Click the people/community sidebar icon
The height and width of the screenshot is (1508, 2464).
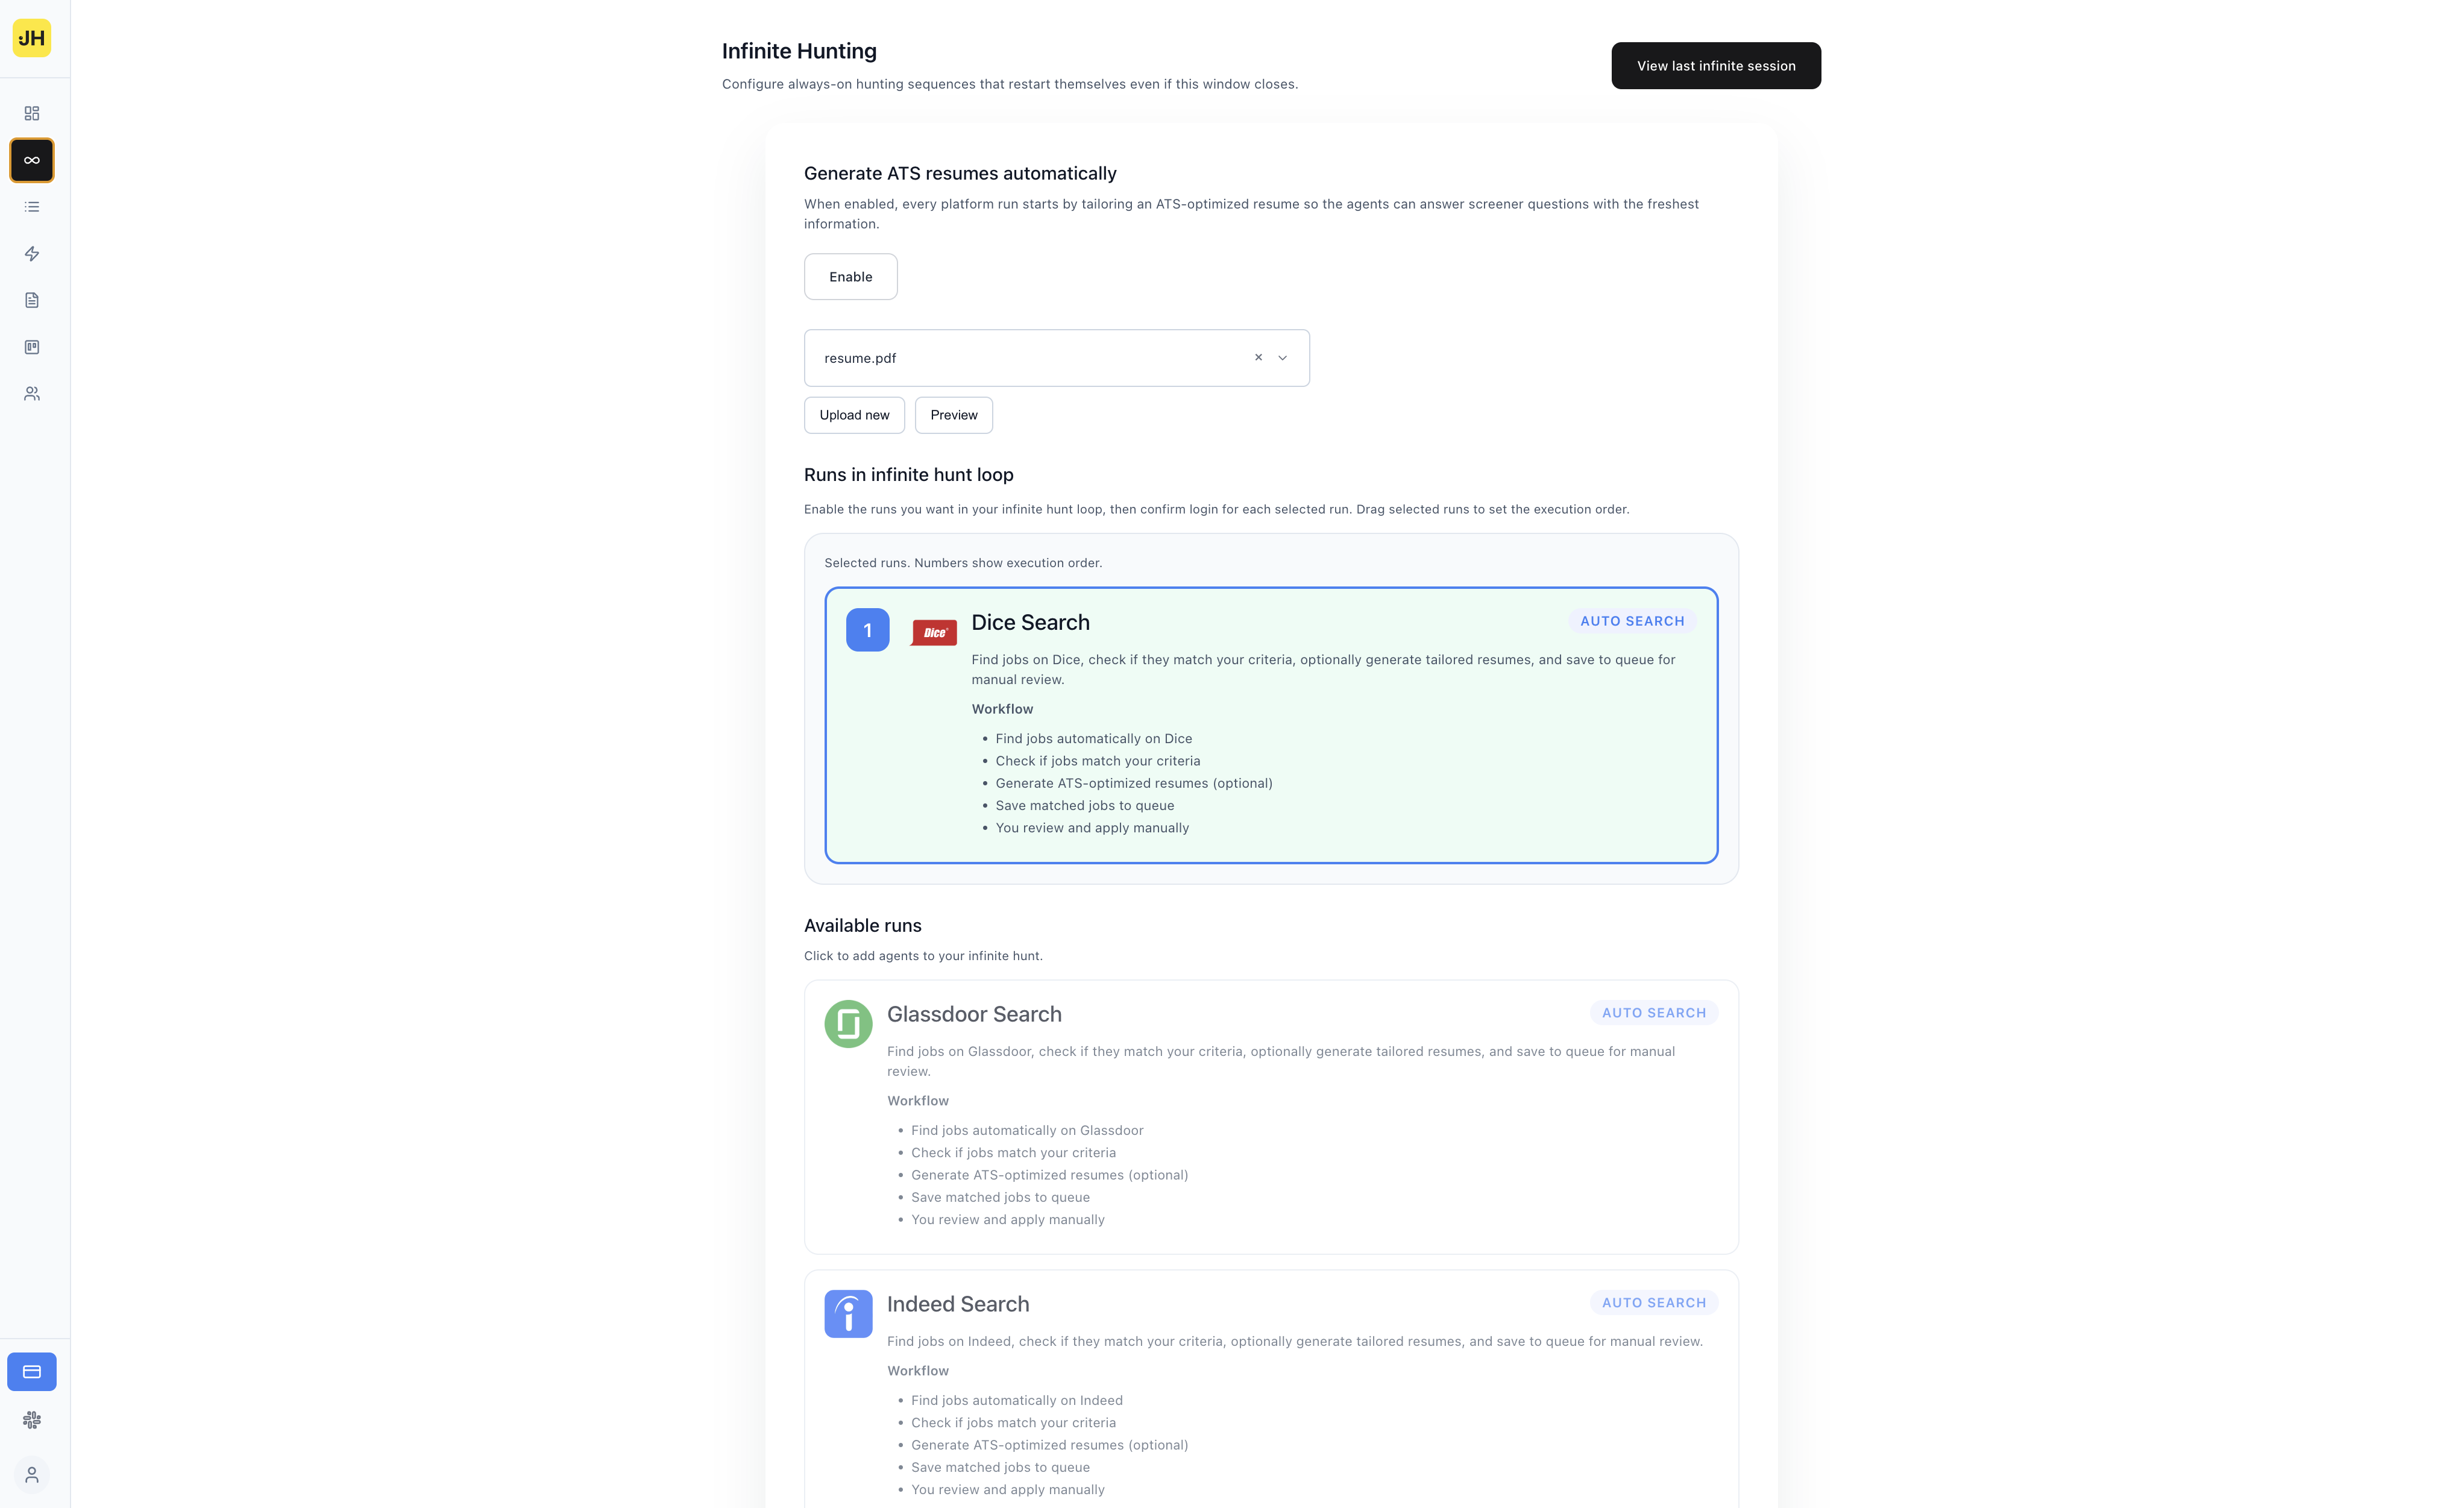(31, 393)
